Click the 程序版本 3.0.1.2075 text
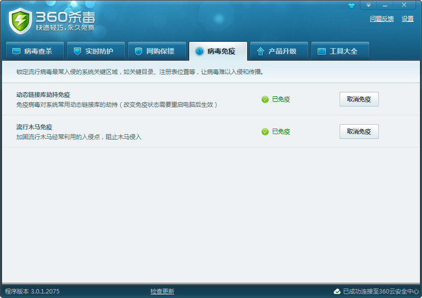422x298 pixels. (32, 291)
